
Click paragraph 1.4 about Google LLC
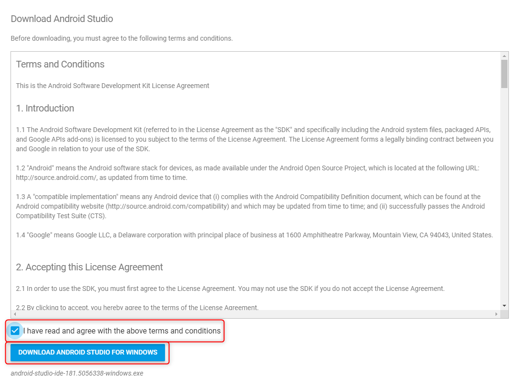tap(254, 235)
